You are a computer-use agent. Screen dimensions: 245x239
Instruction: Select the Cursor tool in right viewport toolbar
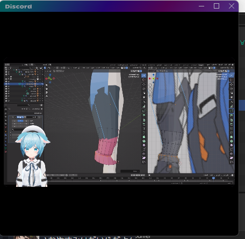pos(232,80)
